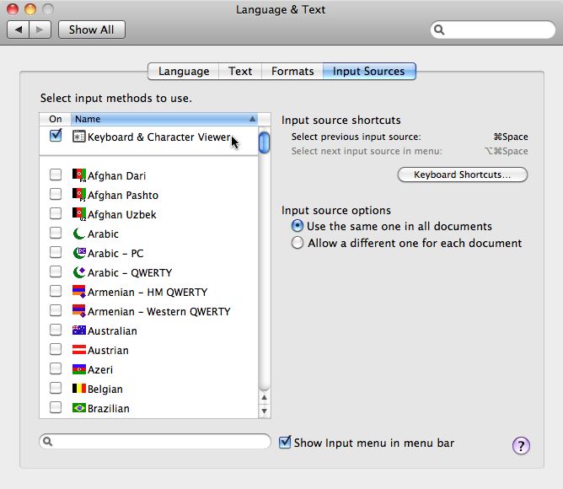Select Allow a different one for each document
Image resolution: width=563 pixels, height=489 pixels.
tap(298, 243)
